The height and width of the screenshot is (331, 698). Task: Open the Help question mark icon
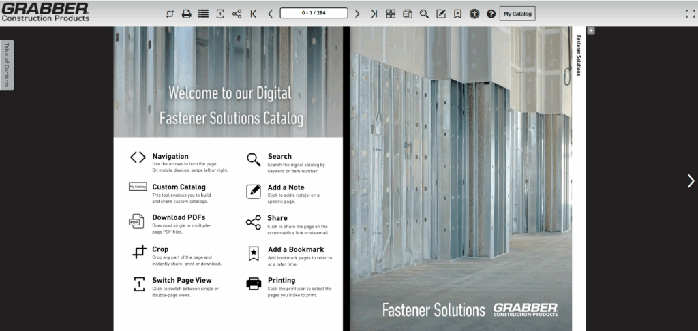coord(491,14)
